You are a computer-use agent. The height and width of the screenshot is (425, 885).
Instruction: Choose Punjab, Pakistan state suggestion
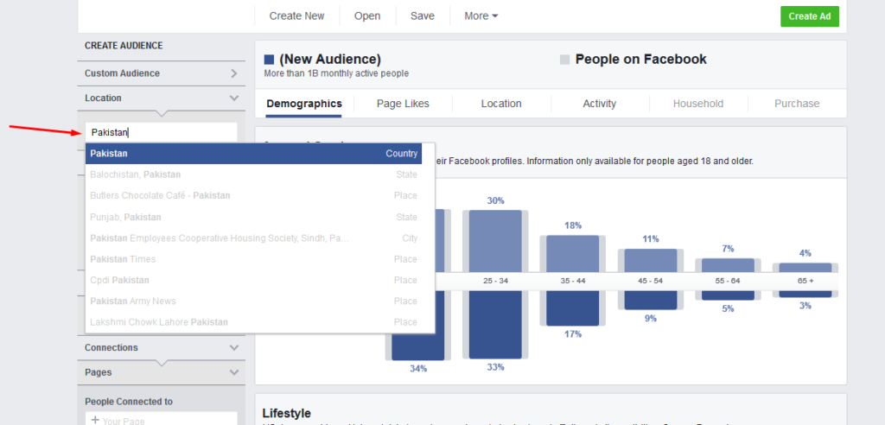[x=253, y=217]
